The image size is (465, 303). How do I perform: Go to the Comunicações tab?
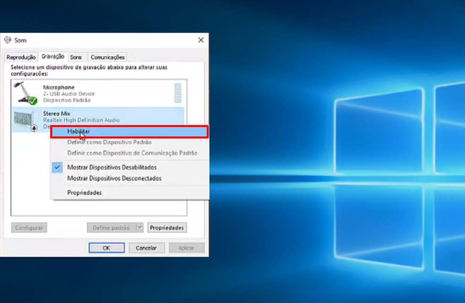pos(107,57)
